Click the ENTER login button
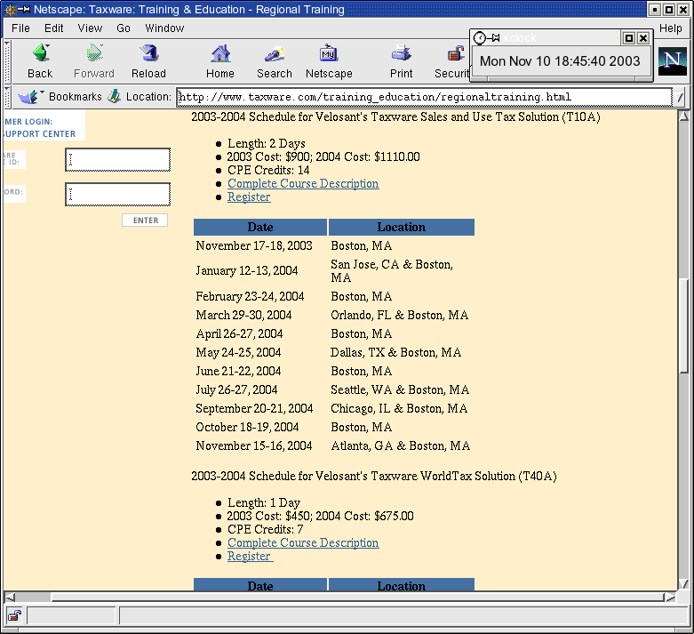This screenshot has width=694, height=634. click(145, 221)
